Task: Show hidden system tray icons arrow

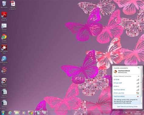Action: tap(123, 113)
